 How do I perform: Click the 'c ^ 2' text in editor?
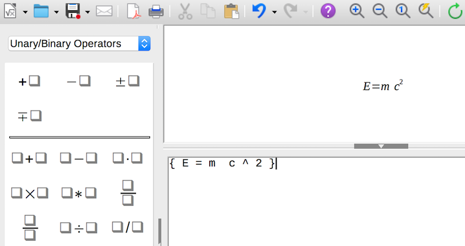point(245,163)
